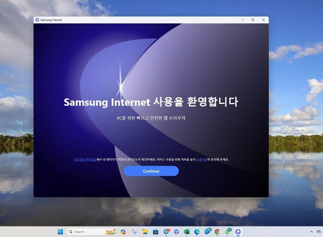The height and width of the screenshot is (237, 323).
Task: Open the privacy policy link (개인정보 처리방침)
Action: (x=85, y=159)
